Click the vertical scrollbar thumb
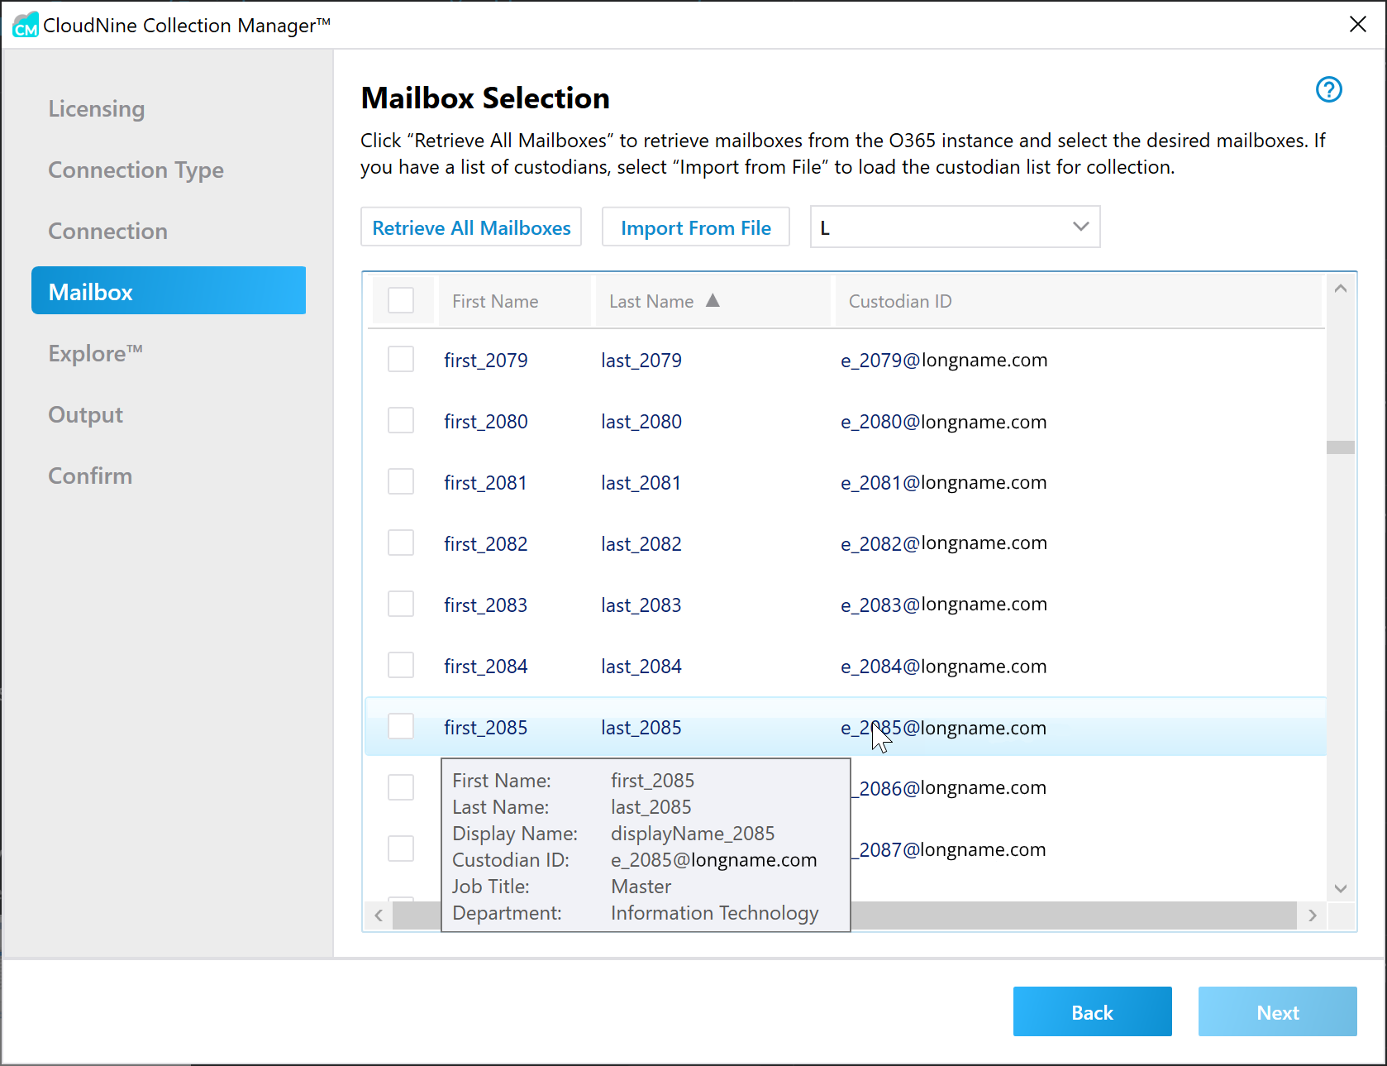This screenshot has width=1387, height=1066. point(1341,447)
